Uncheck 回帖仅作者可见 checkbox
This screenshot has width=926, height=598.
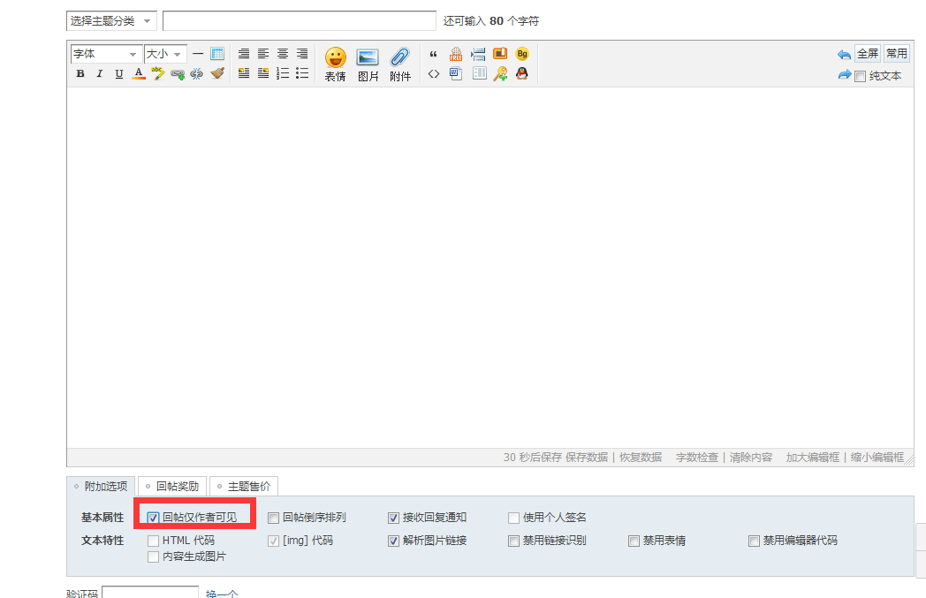[153, 518]
